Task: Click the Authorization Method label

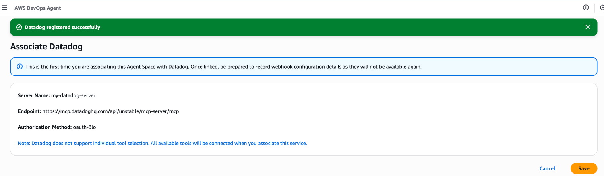Action: pos(44,127)
